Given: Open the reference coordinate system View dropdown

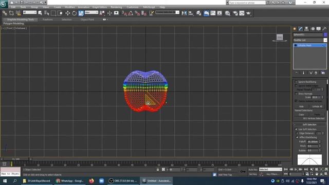Looking at the screenshot, I should (92, 12).
